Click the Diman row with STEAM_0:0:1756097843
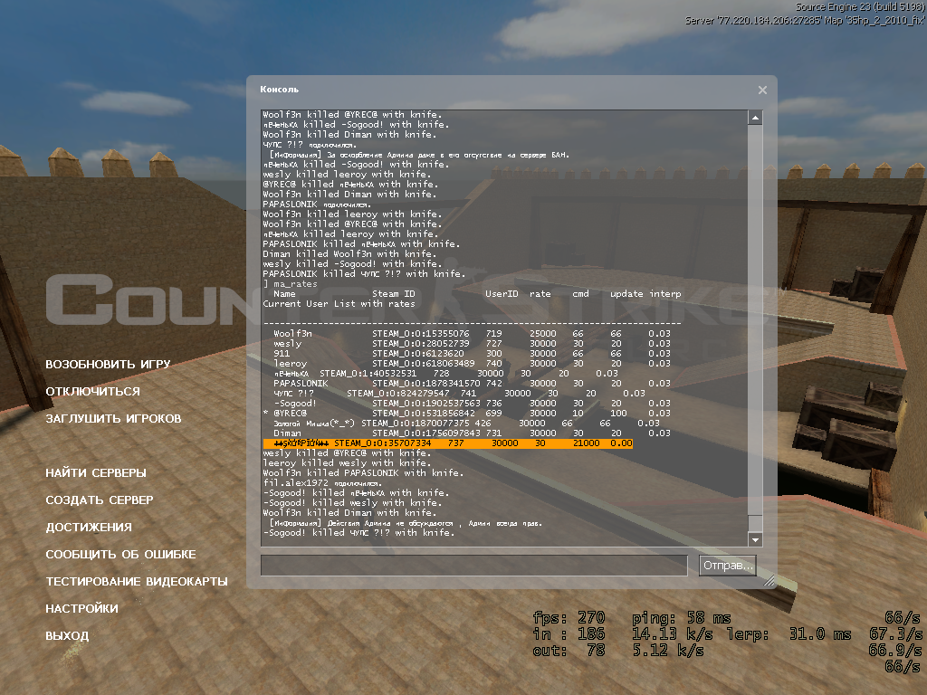The width and height of the screenshot is (927, 695). click(x=472, y=433)
